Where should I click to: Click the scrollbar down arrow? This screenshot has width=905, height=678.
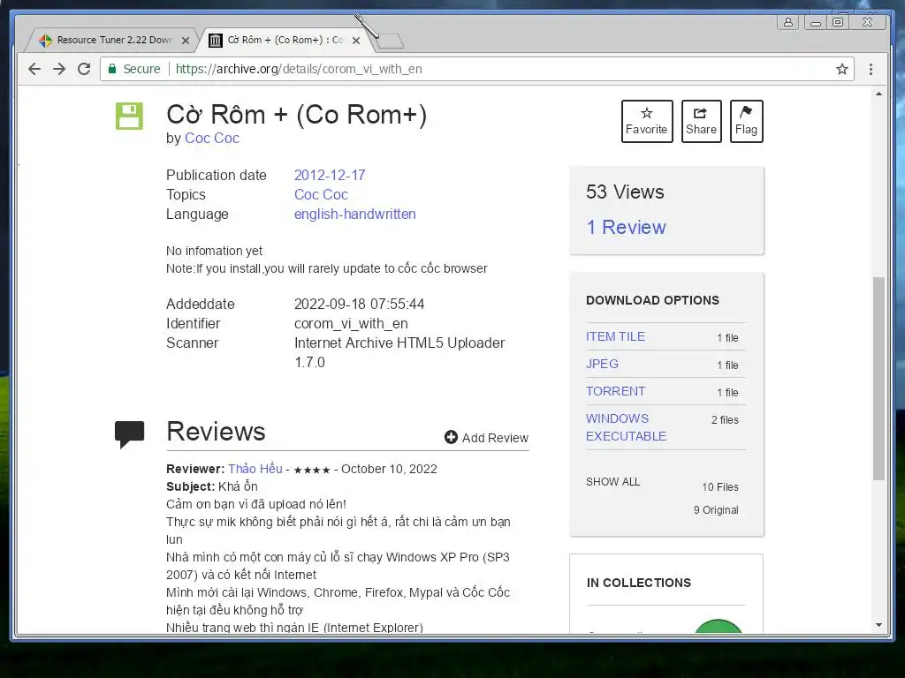point(878,625)
